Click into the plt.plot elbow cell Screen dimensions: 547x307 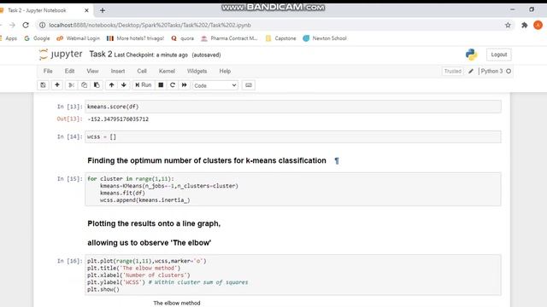click(x=293, y=275)
